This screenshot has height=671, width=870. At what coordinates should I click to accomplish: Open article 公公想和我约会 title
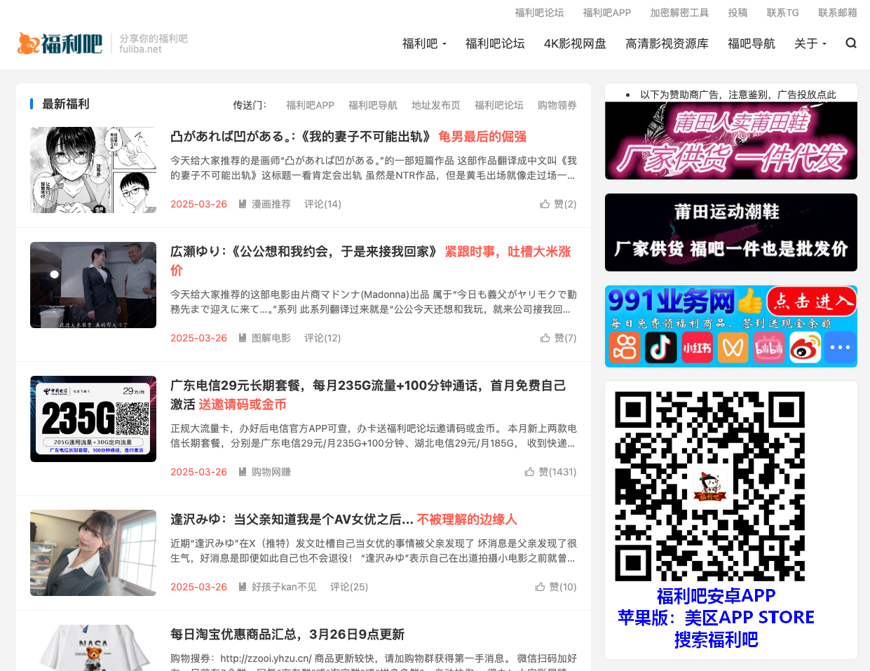click(x=371, y=261)
